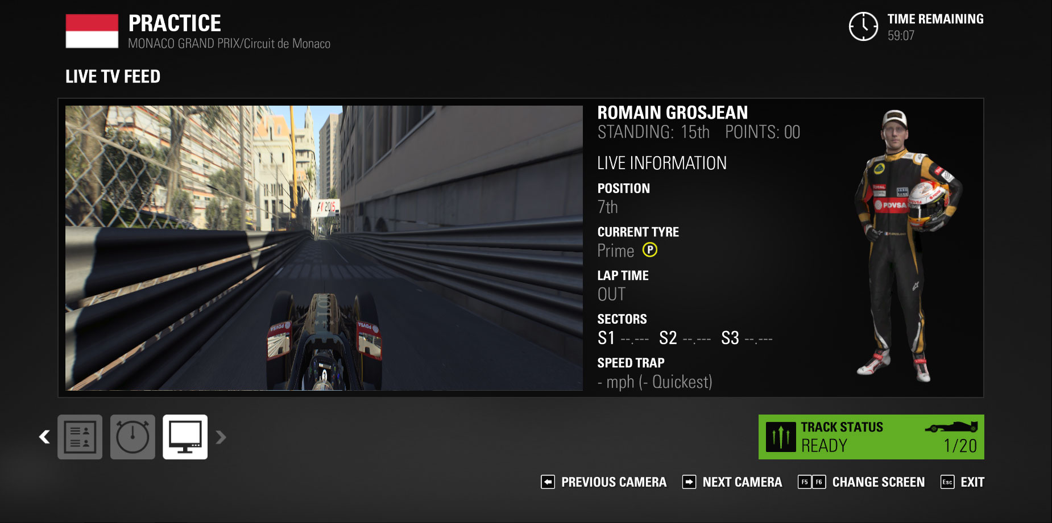Click the POINTS: 00 text
This screenshot has height=523, width=1052.
click(x=763, y=132)
